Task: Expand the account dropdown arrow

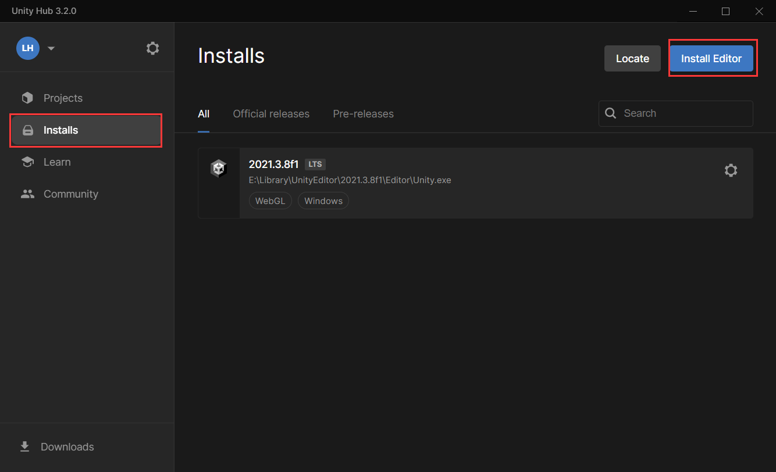Action: [51, 48]
